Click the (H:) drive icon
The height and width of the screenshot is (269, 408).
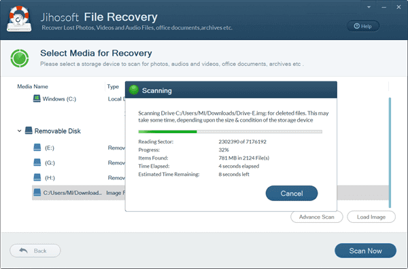pyautogui.click(x=37, y=177)
